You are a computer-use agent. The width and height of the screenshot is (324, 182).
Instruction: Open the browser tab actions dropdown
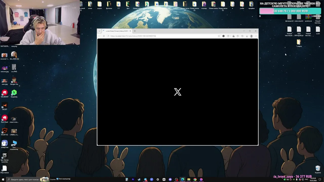(x=99, y=31)
